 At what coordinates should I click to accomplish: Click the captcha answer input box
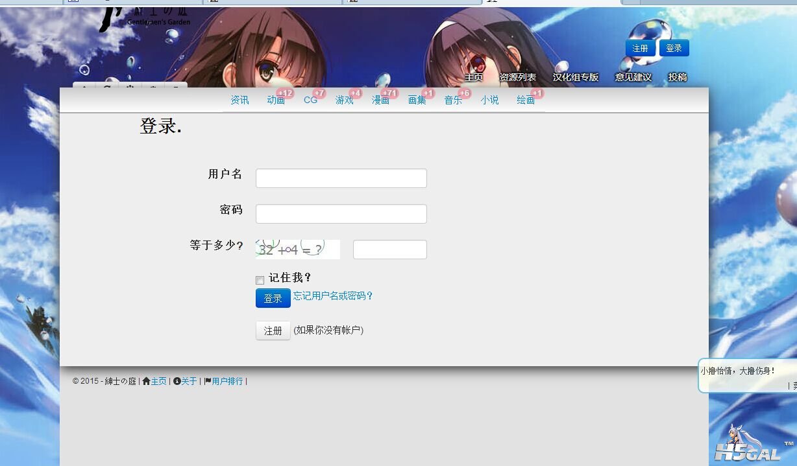pos(389,250)
